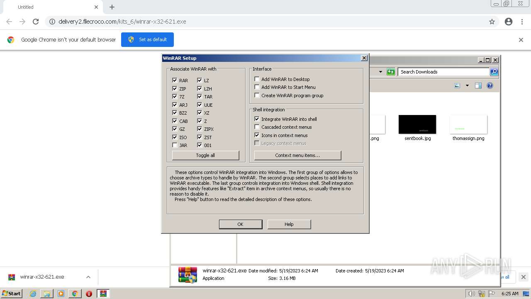The width and height of the screenshot is (531, 299).
Task: Check Create WinRAR program group
Action: [x=257, y=96]
